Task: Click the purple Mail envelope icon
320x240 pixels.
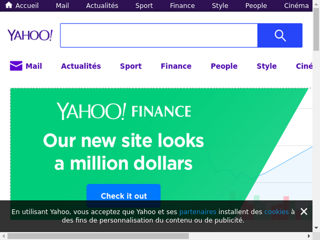Action: [x=16, y=66]
